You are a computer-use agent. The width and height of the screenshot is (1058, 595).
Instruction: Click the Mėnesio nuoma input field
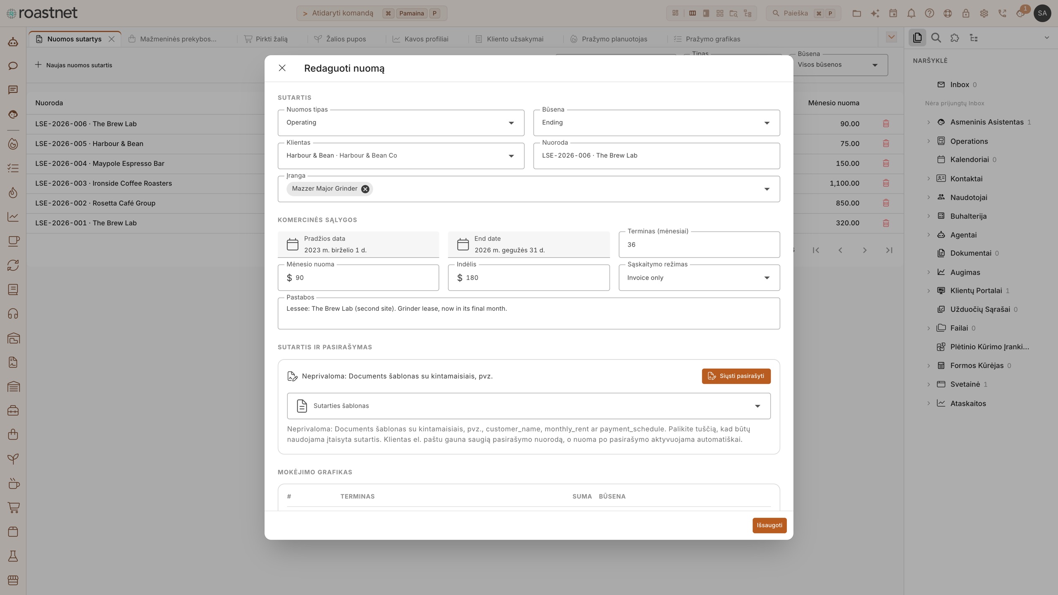(358, 278)
